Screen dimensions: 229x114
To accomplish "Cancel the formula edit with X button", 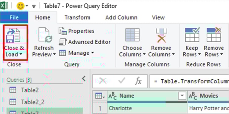I will [x=103, y=81].
